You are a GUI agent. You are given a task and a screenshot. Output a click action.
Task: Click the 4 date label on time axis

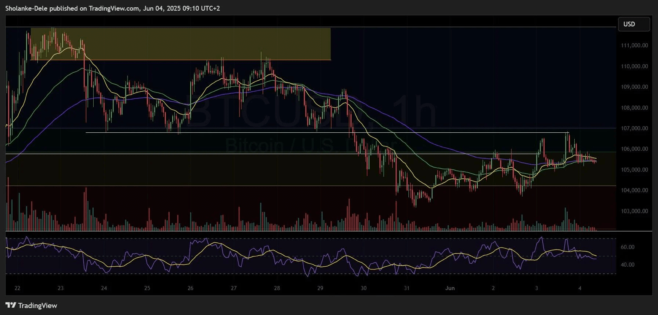tap(580, 288)
